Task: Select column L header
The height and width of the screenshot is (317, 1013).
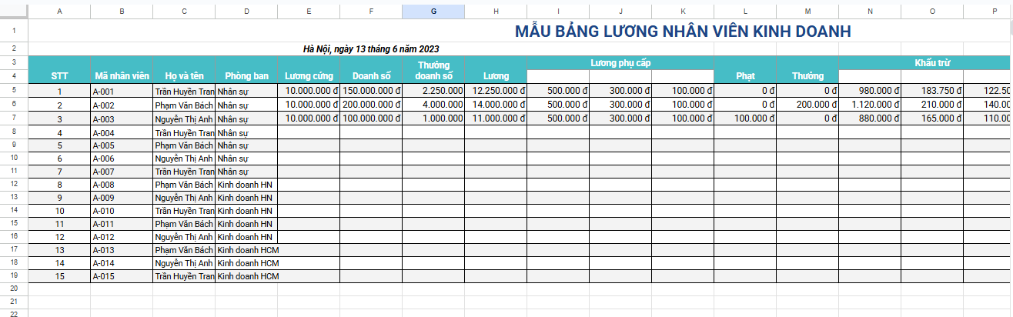Action: (745, 12)
